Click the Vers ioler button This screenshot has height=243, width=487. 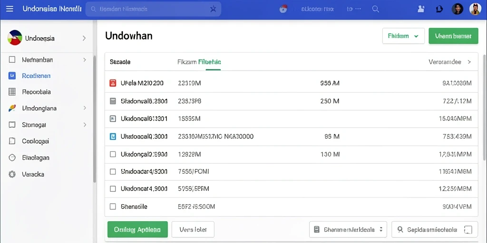[x=193, y=229]
